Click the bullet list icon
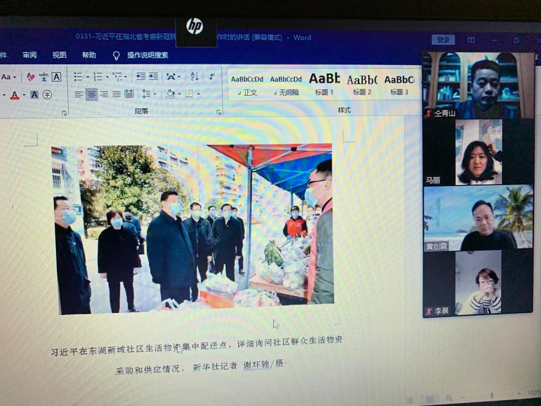541x406 pixels. coord(78,77)
